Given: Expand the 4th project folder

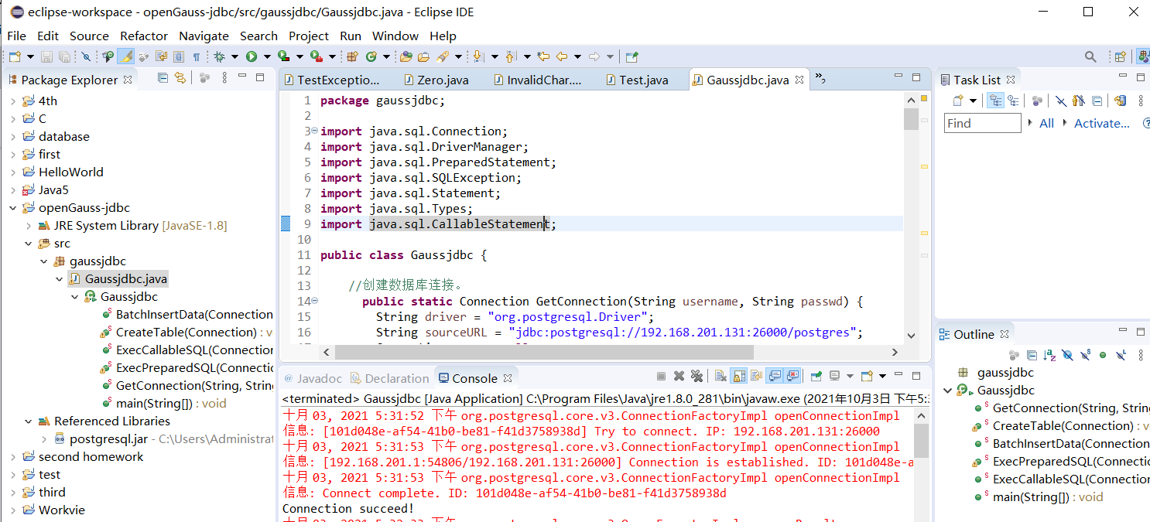Looking at the screenshot, I should (x=13, y=101).
